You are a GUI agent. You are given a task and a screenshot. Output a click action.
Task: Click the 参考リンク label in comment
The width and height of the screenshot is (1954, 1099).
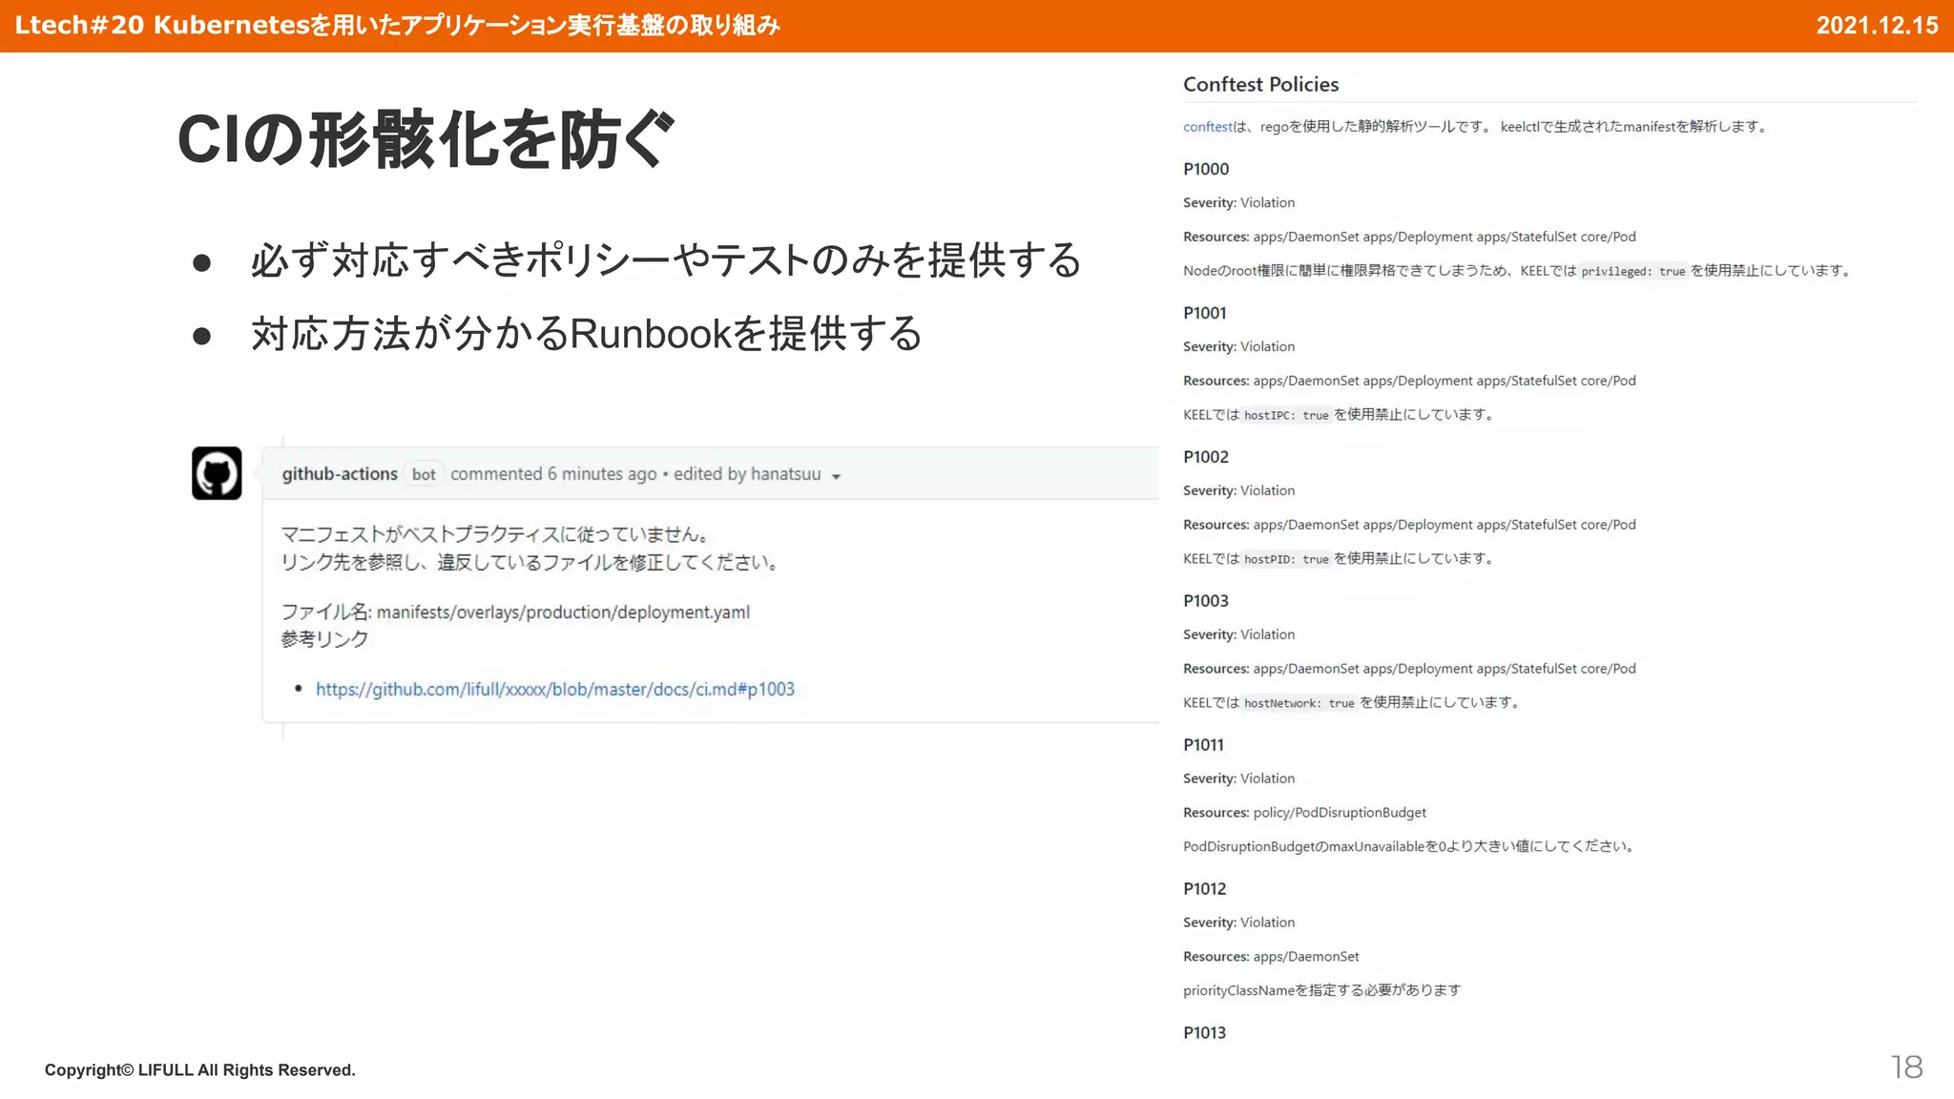324,639
